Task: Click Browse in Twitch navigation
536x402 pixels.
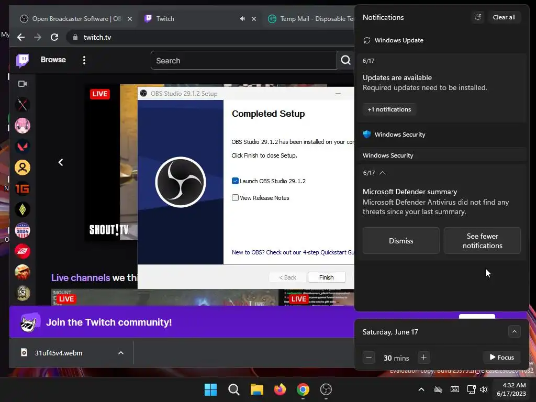Action: pyautogui.click(x=53, y=60)
